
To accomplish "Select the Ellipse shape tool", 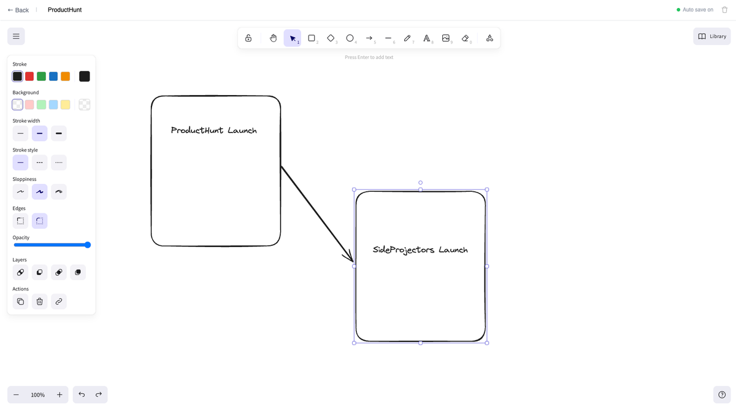I will coord(350,38).
